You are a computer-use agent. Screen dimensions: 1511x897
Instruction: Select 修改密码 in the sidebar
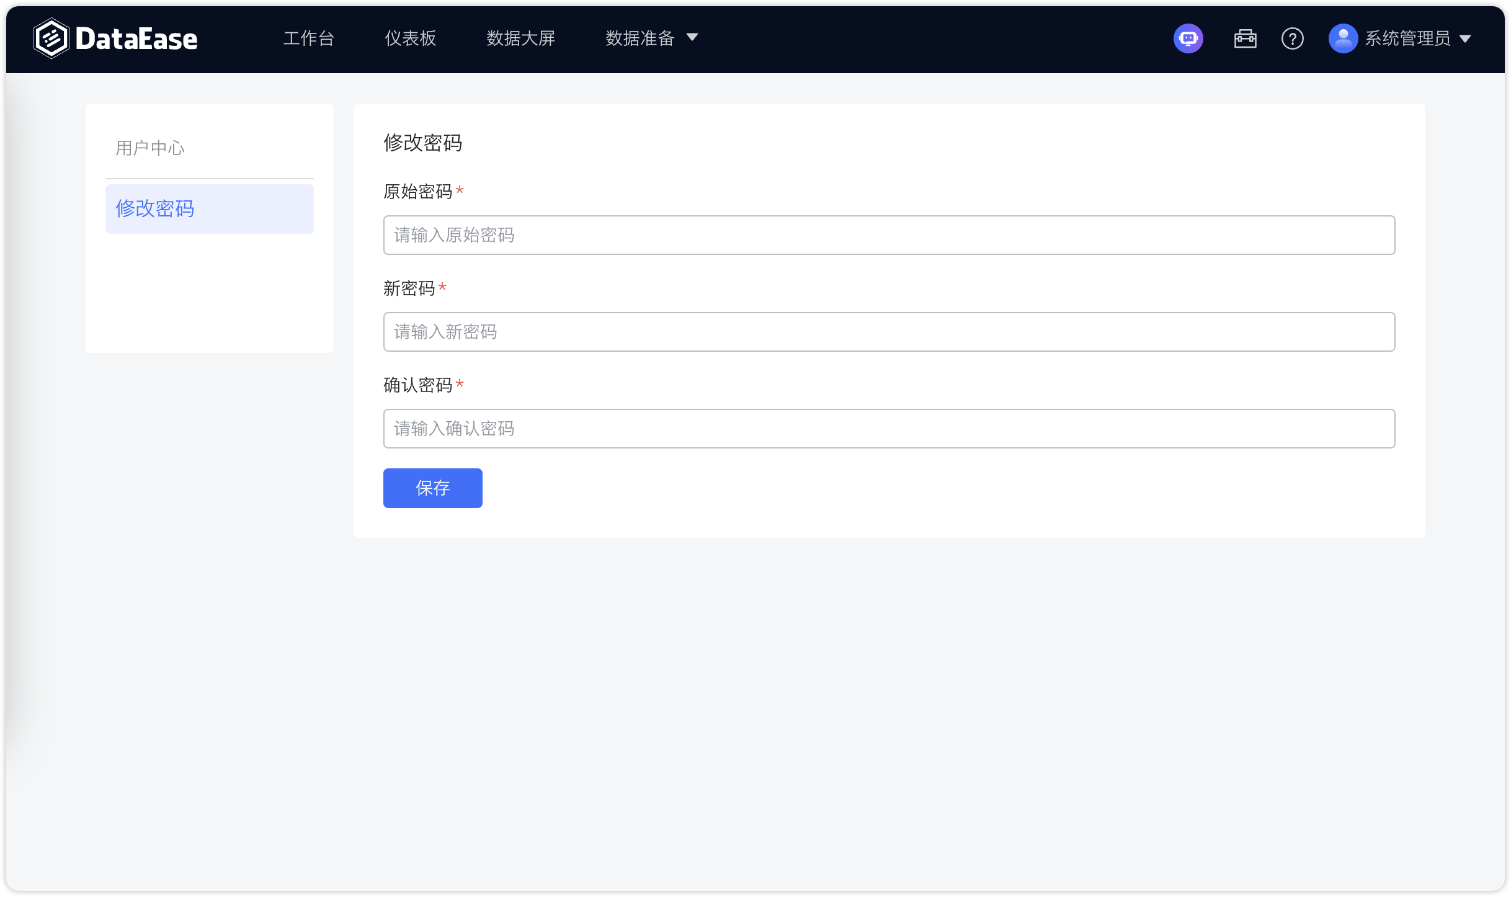tap(155, 208)
